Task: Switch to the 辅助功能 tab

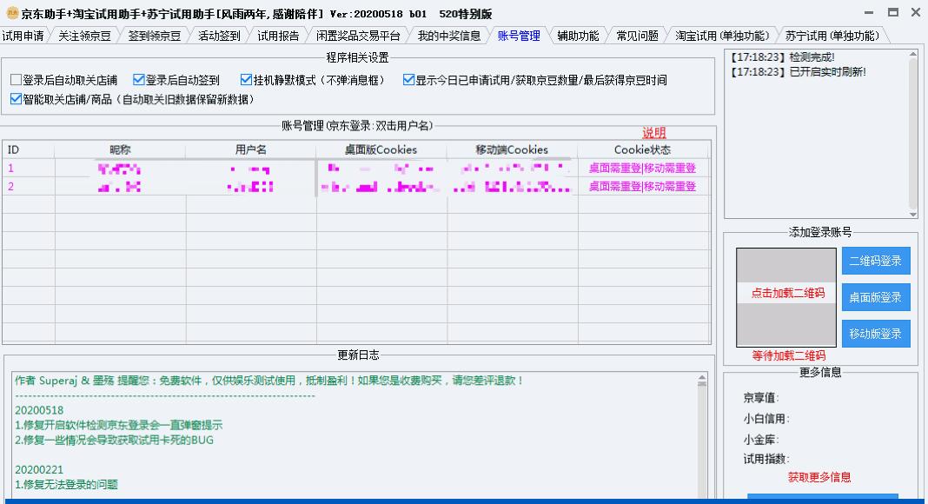Action: [x=578, y=36]
